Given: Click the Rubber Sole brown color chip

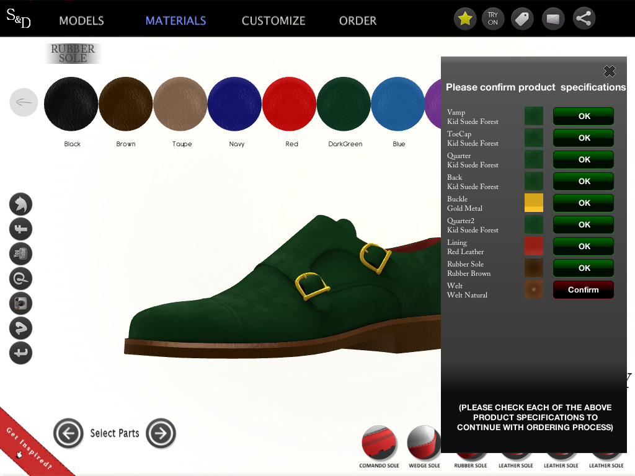Looking at the screenshot, I should click(x=534, y=268).
